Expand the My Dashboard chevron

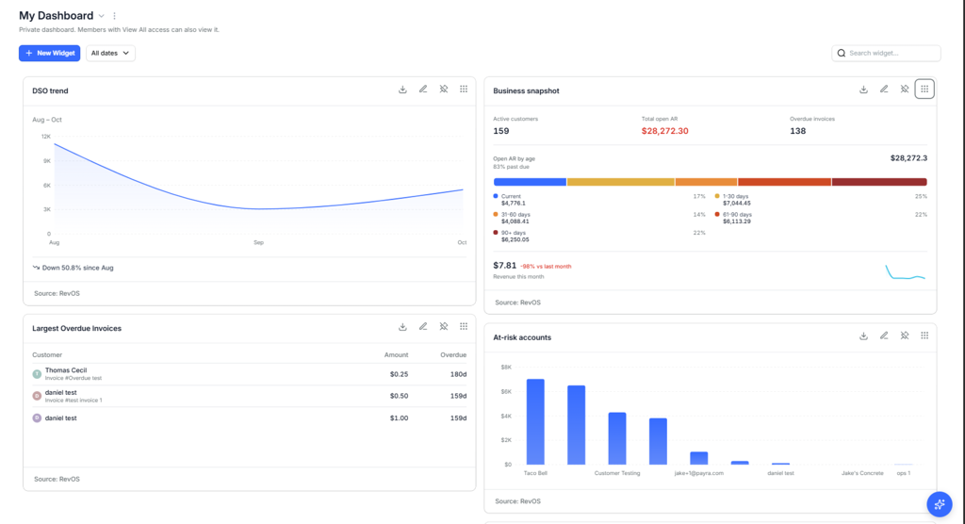point(102,16)
